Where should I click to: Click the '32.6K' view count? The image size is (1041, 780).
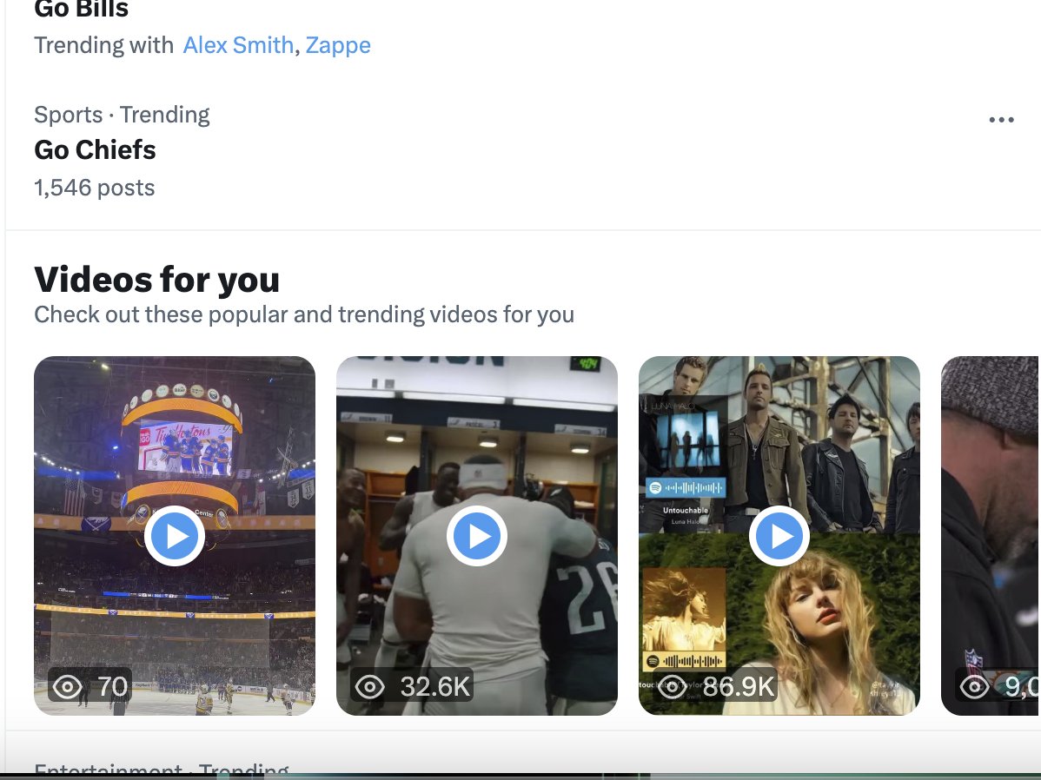point(435,686)
